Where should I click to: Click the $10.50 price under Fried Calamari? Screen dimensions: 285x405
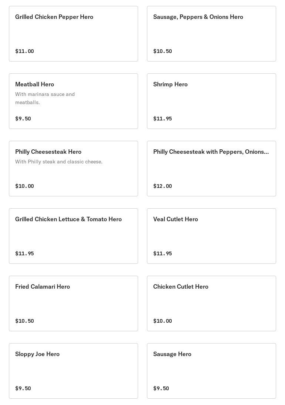point(24,321)
